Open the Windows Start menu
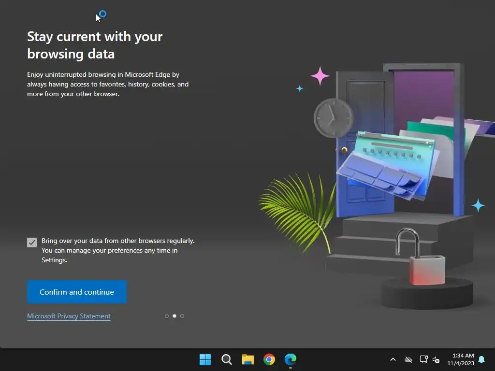This screenshot has height=371, width=495. pos(205,359)
